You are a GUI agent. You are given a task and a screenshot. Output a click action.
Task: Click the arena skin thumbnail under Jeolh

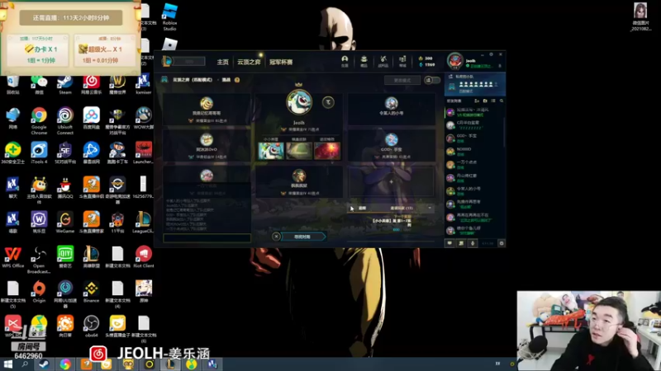pyautogui.click(x=299, y=151)
